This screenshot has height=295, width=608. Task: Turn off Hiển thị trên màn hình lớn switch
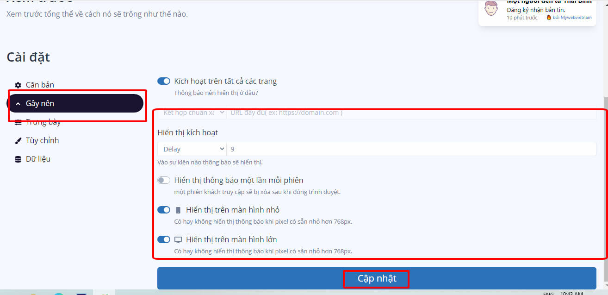(x=164, y=239)
